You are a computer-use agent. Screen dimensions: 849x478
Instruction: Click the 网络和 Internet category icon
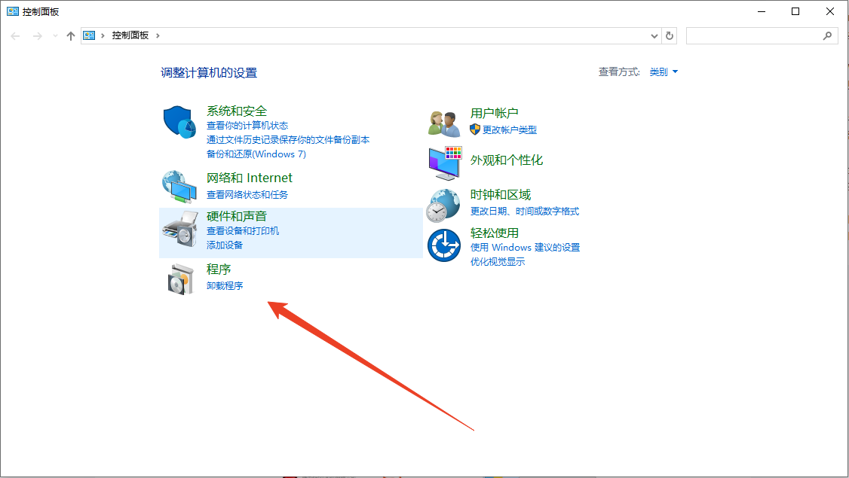pyautogui.click(x=179, y=187)
